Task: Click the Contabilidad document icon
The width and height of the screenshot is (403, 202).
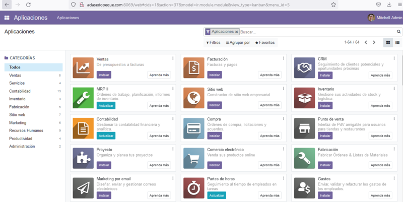Action: (x=83, y=128)
